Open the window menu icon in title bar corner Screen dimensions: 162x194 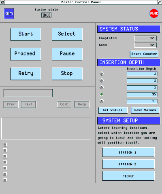tap(2, 2)
